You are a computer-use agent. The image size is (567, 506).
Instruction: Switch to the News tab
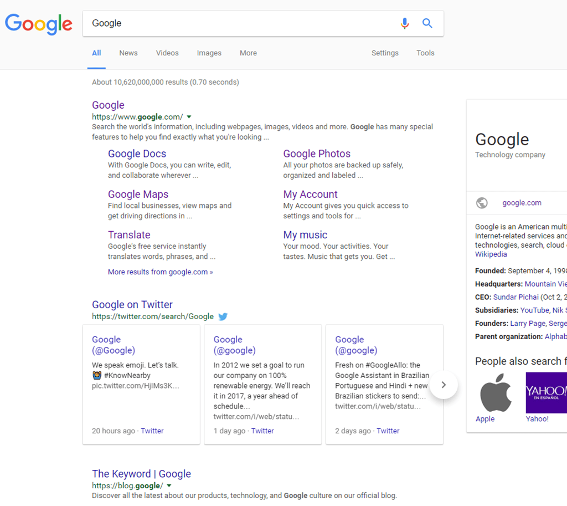128,53
